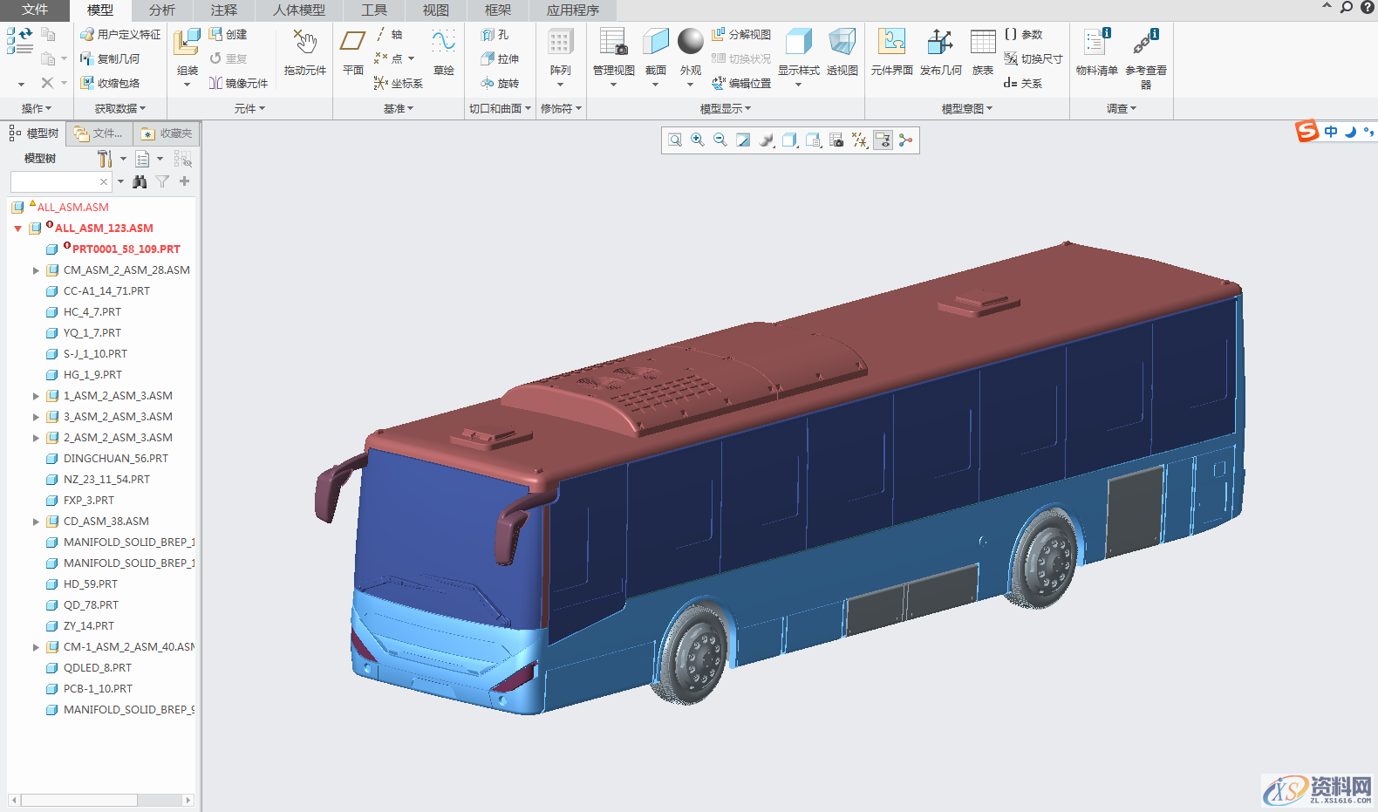1378x812 pixels.
Task: Click the model tree horizontal scrollbar
Action: (78, 800)
